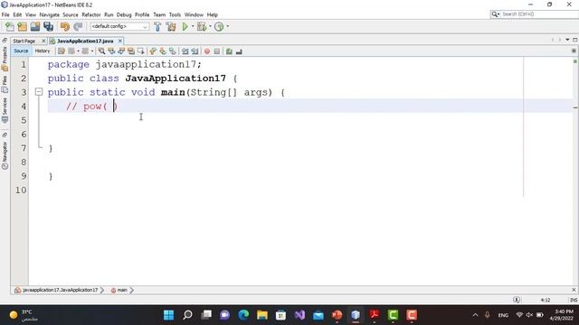The image size is (579, 325).
Task: Open Visual Studio from taskbar
Action: coord(299,315)
